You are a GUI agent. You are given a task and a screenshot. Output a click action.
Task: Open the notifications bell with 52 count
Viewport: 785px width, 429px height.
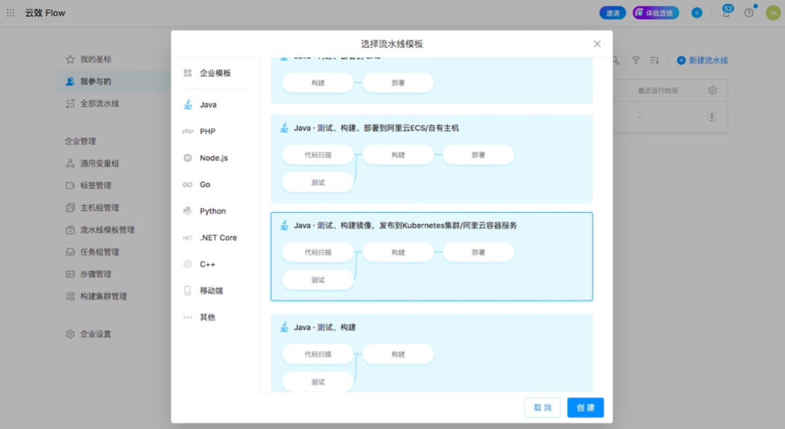[727, 12]
